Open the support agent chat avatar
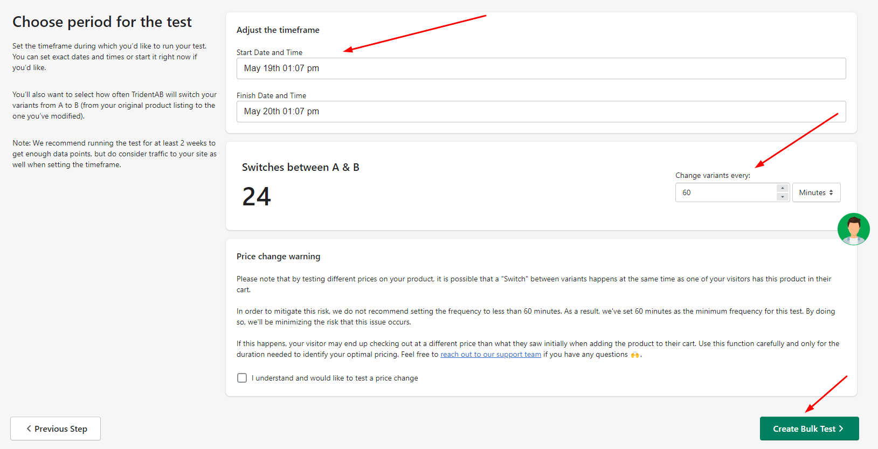This screenshot has height=449, width=878. coord(853,229)
